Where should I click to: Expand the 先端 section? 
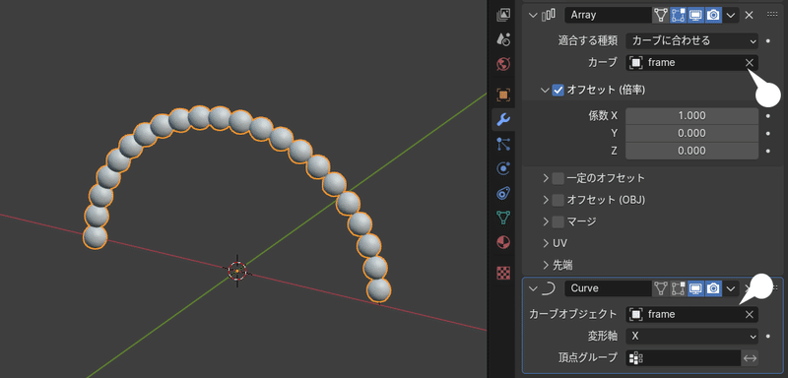546,265
